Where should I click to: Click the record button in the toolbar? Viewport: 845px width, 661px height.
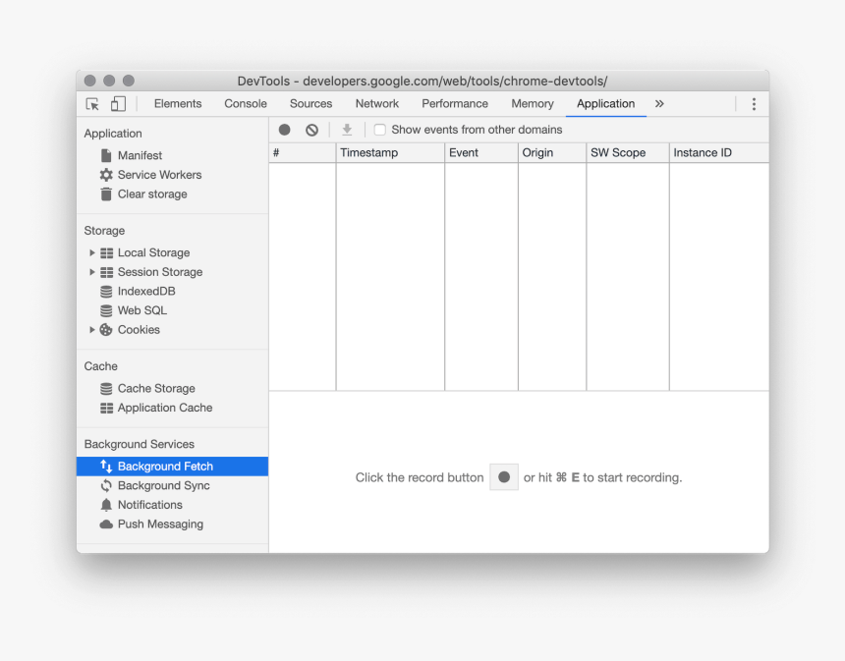click(284, 129)
